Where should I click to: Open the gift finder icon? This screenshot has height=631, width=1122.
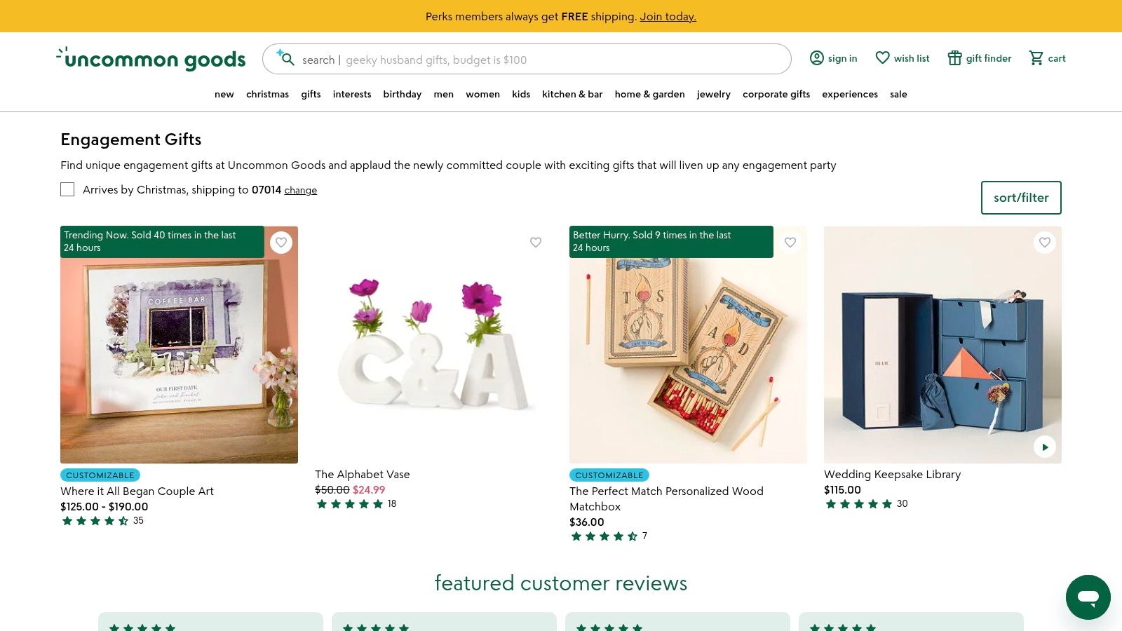tap(954, 58)
